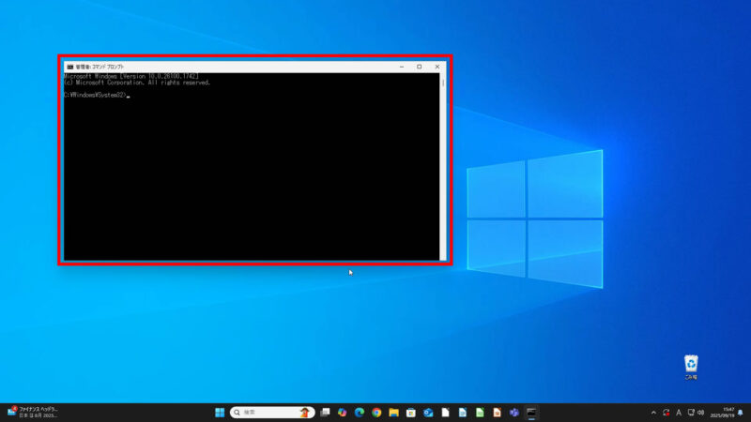Open Outlook from the taskbar
The height and width of the screenshot is (422, 751).
pyautogui.click(x=428, y=413)
